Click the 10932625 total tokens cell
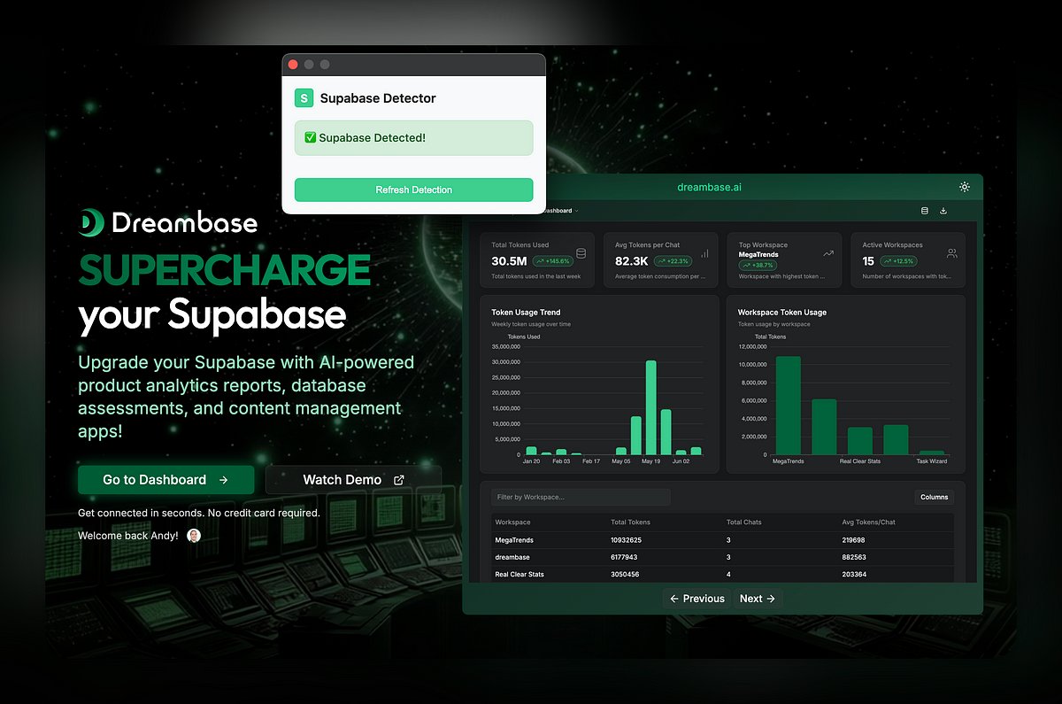 pos(627,540)
